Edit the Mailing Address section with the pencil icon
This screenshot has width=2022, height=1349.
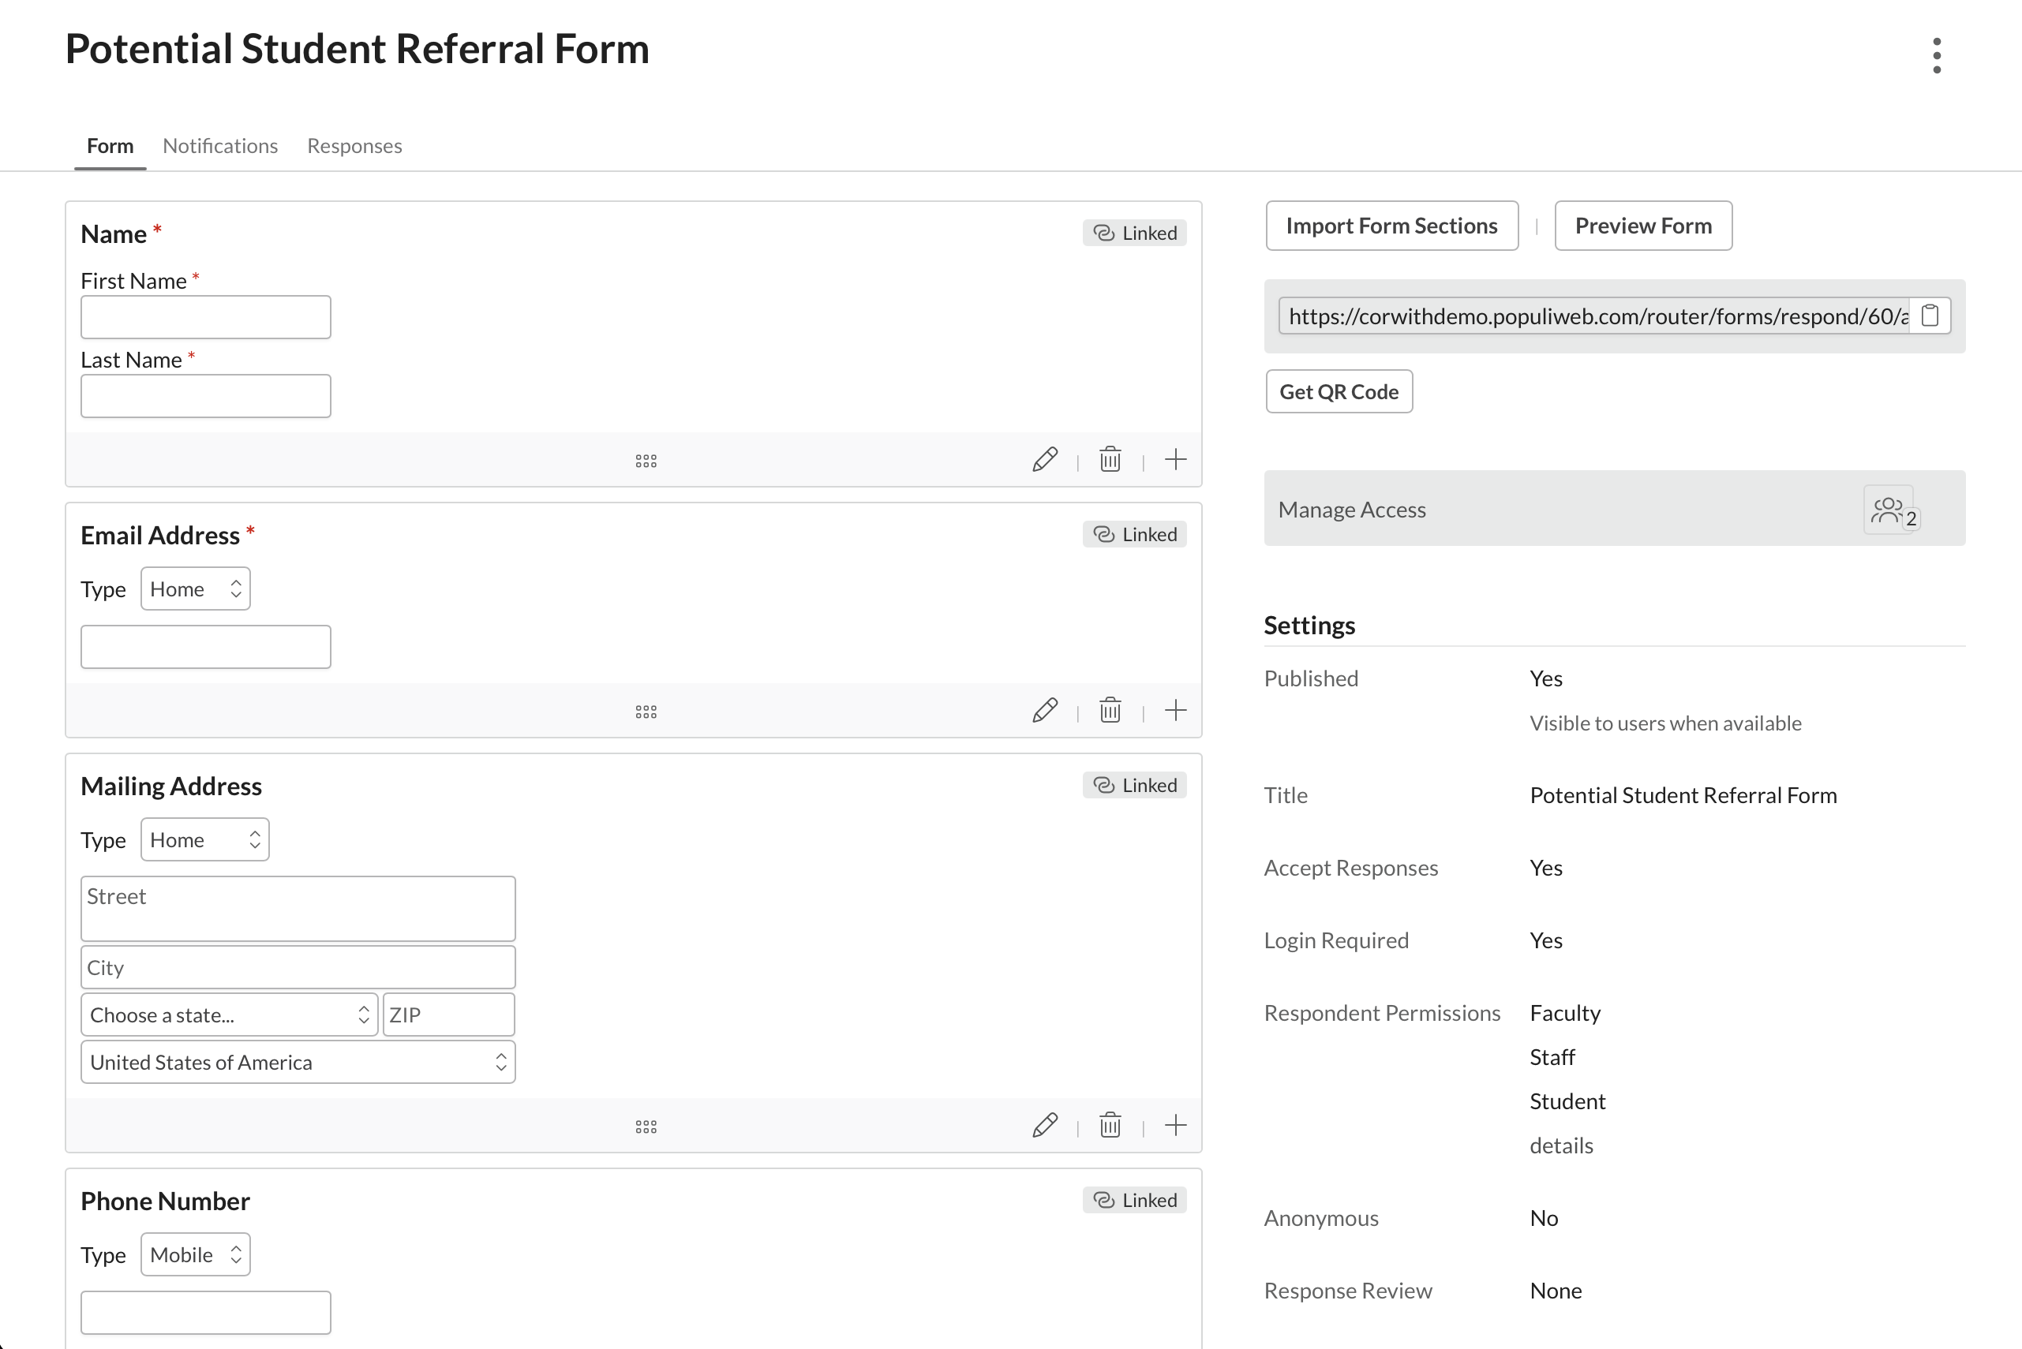1044,1125
